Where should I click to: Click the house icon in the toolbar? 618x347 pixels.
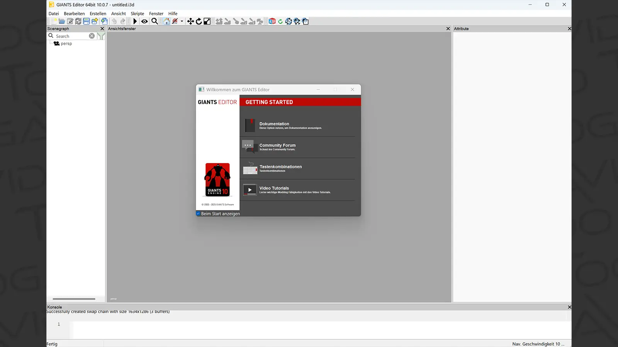point(166,22)
